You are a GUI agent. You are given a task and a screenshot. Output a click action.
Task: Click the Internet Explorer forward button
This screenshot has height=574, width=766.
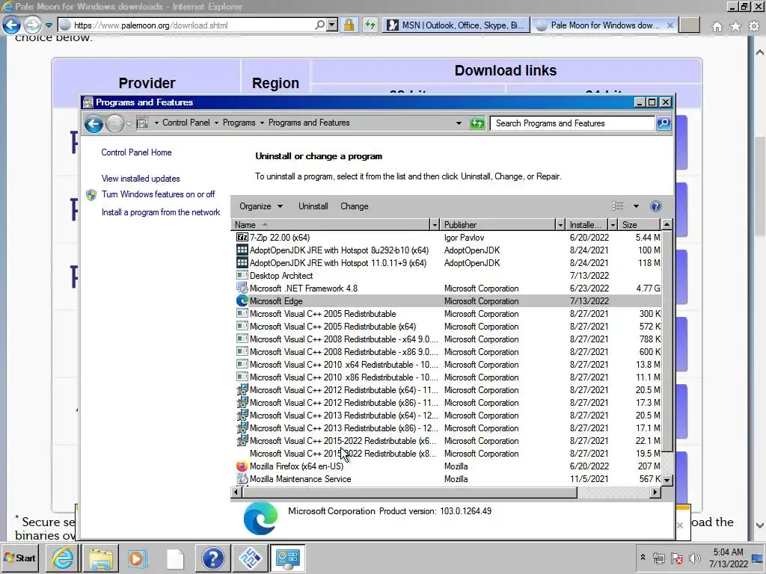[32, 25]
